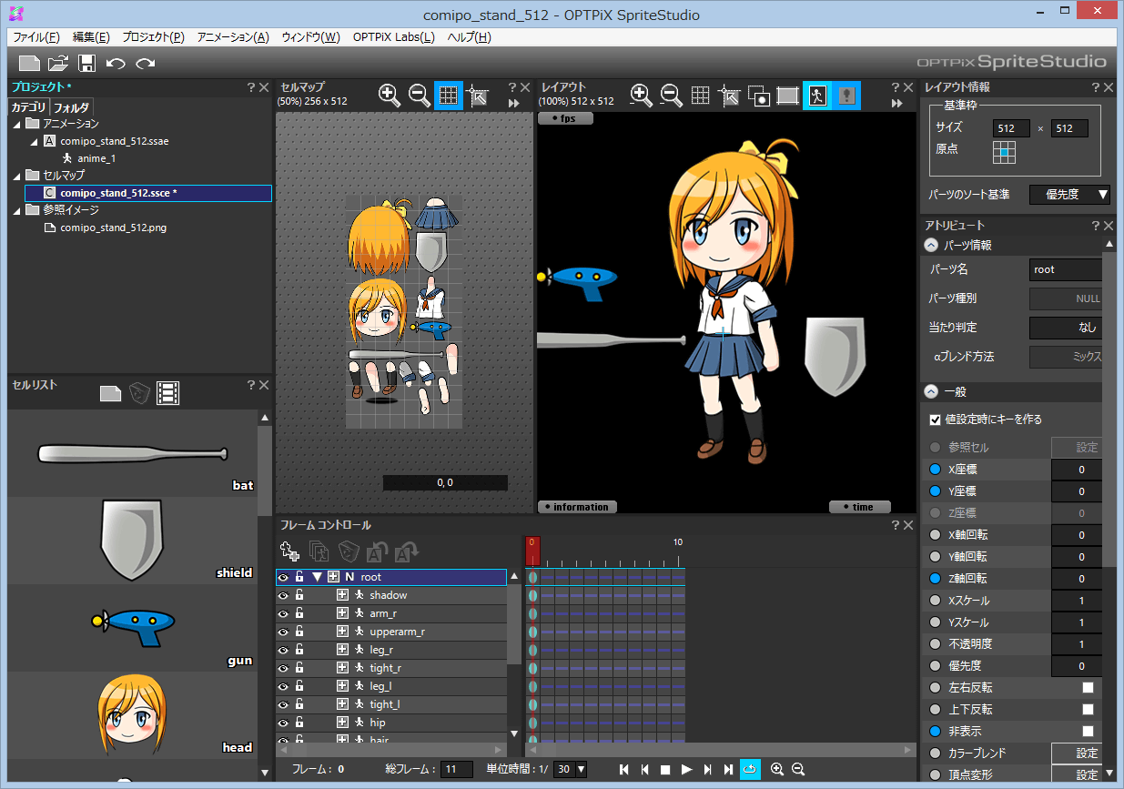
Task: Add a new part in フレームコントロール toolbar
Action: coord(290,551)
